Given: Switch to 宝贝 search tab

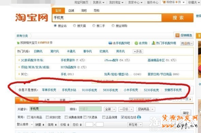Looking at the screenshot, I should (x=58, y=11).
